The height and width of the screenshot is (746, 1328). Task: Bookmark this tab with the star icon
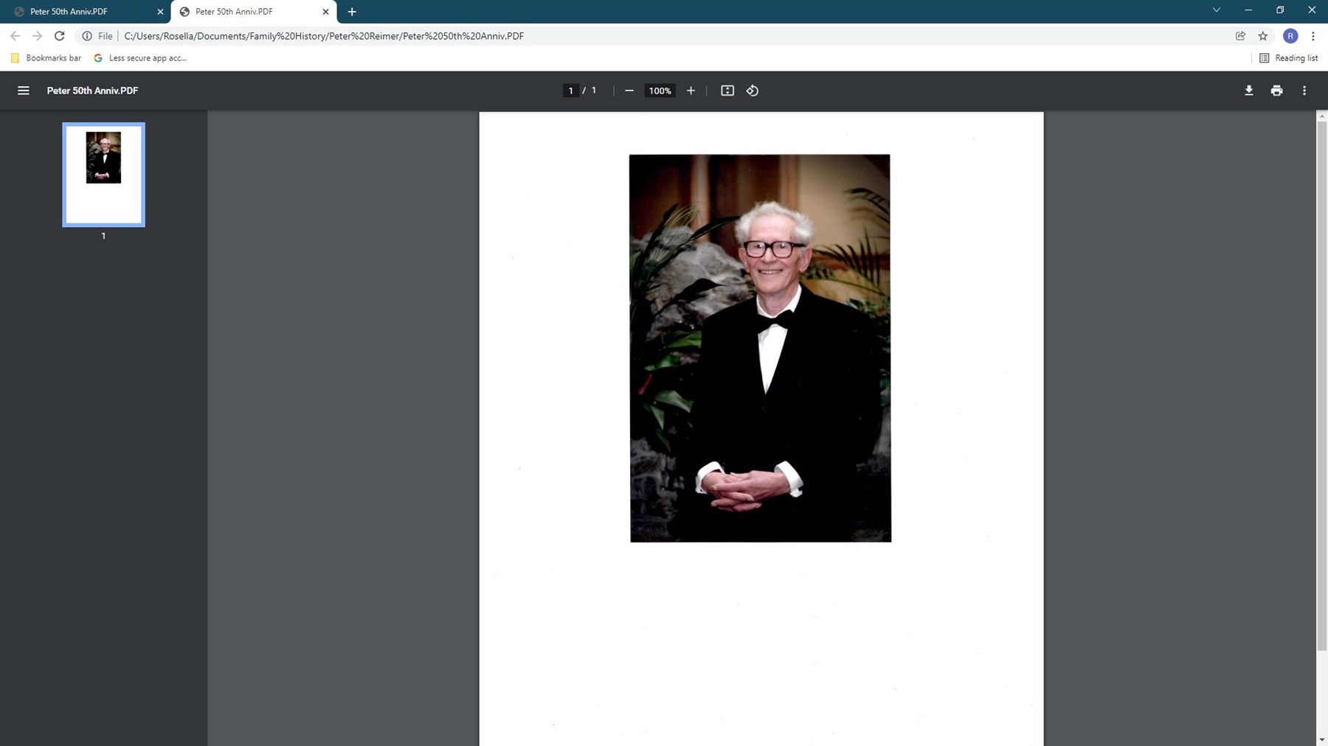click(1263, 36)
